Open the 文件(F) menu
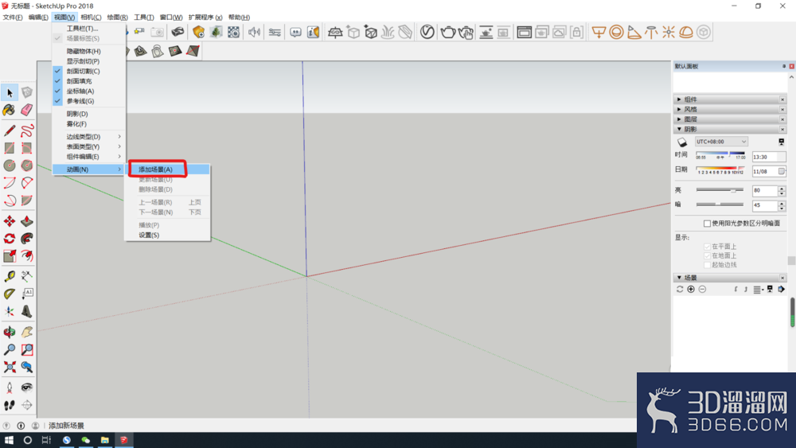This screenshot has height=448, width=796. coord(13,18)
